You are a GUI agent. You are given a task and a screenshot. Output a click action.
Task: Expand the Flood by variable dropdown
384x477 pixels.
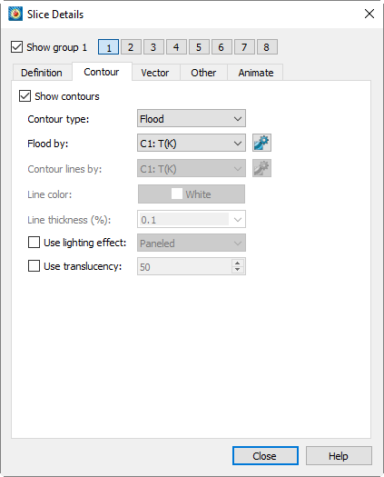tap(192, 143)
